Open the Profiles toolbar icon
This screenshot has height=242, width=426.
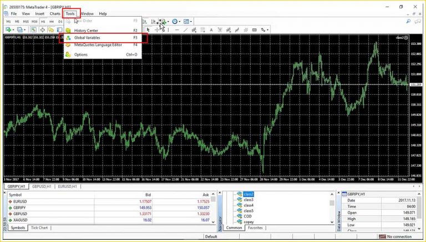coord(20,29)
